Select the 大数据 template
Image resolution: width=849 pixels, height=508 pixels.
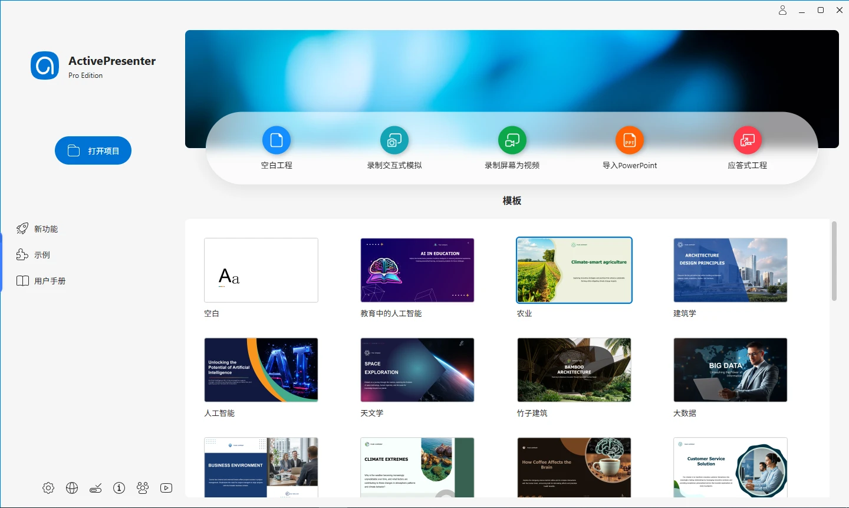(730, 370)
